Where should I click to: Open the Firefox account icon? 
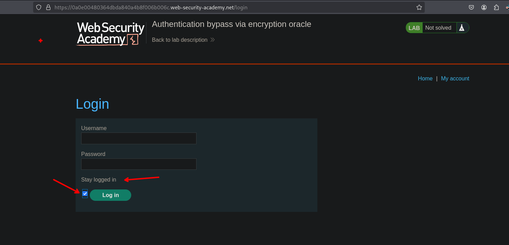(x=484, y=7)
